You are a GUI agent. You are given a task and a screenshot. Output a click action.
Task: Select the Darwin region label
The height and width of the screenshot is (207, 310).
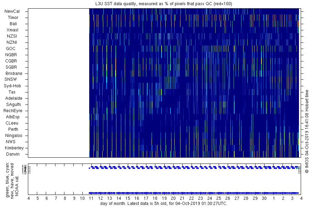[x=13, y=154]
